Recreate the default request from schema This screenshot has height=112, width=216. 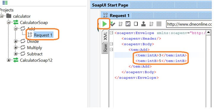128,24
